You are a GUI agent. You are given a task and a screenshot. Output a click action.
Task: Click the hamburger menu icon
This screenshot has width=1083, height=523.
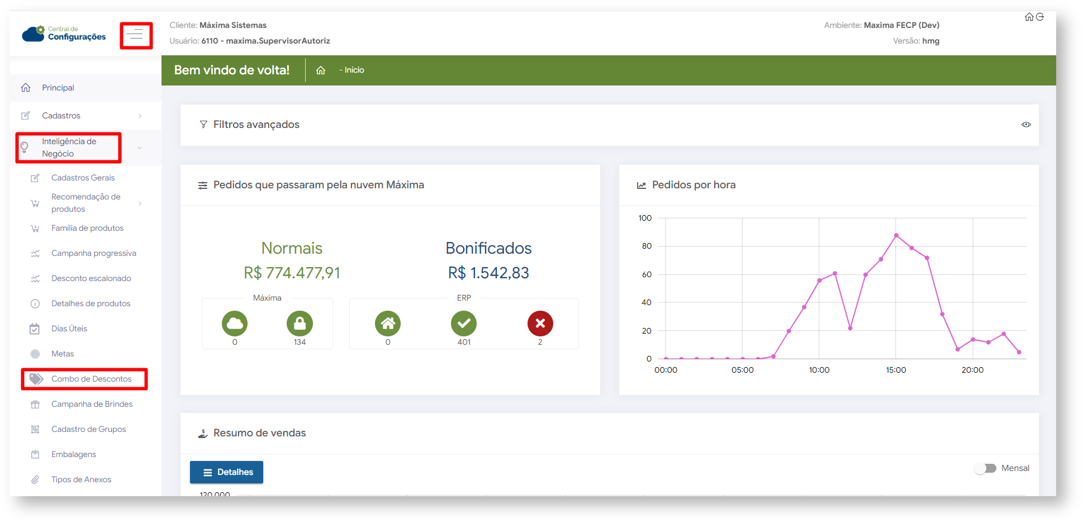coord(135,35)
